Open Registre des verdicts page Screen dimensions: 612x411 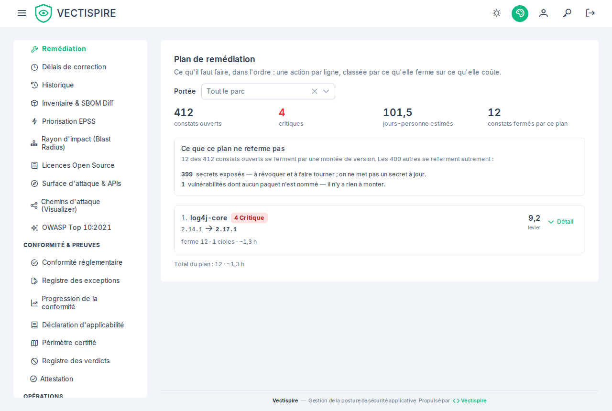[80, 361]
